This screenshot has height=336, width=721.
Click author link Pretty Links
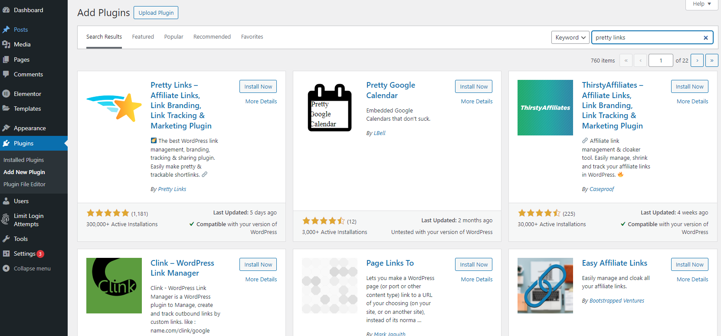click(x=172, y=189)
